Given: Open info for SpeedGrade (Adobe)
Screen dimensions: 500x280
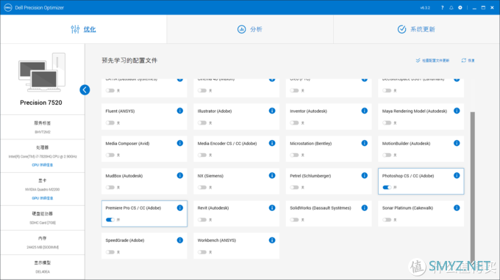Looking at the screenshot, I should pyautogui.click(x=180, y=240).
